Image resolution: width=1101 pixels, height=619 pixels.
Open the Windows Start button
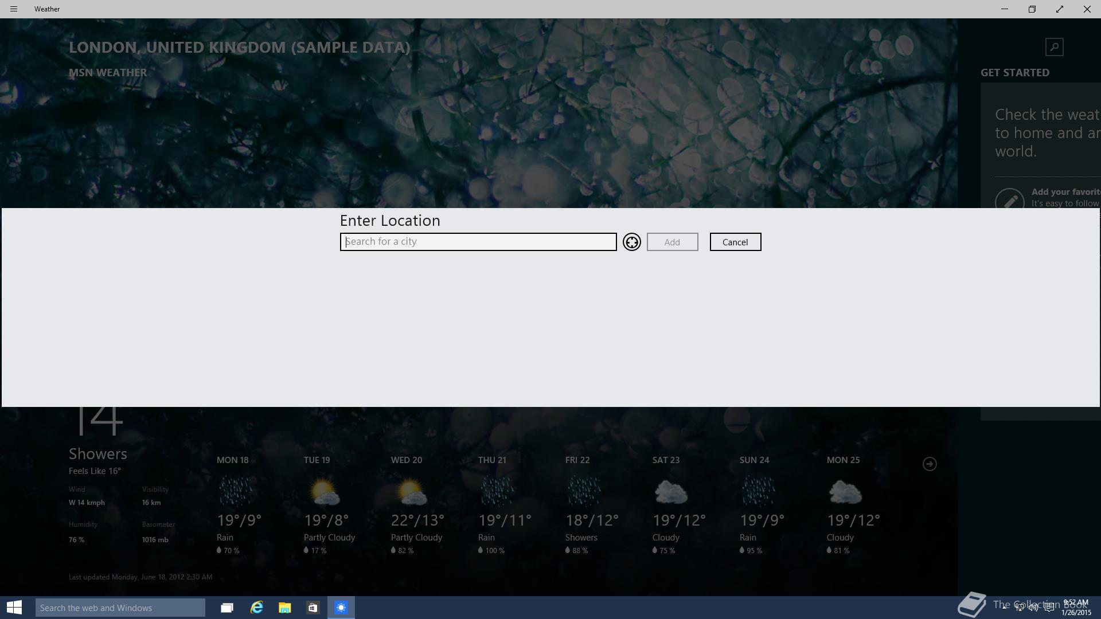pos(14,608)
